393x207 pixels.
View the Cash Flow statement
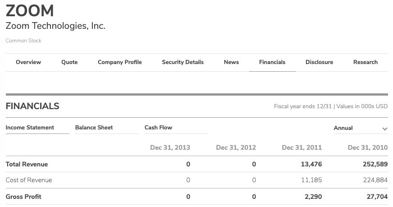(158, 128)
